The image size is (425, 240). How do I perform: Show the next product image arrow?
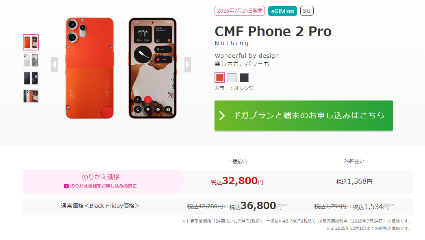point(188,65)
